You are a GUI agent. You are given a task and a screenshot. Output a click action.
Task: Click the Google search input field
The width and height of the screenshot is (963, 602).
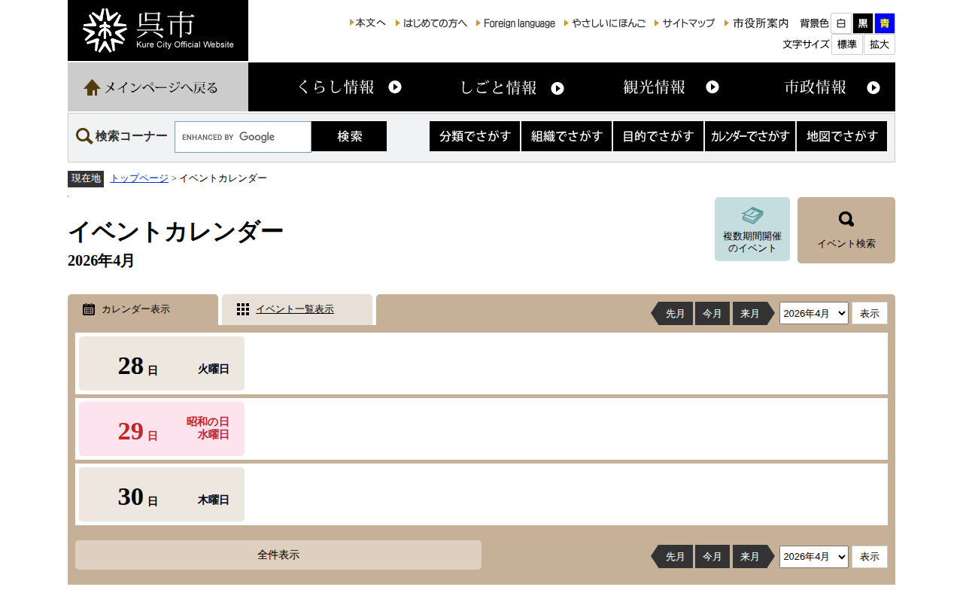point(243,137)
